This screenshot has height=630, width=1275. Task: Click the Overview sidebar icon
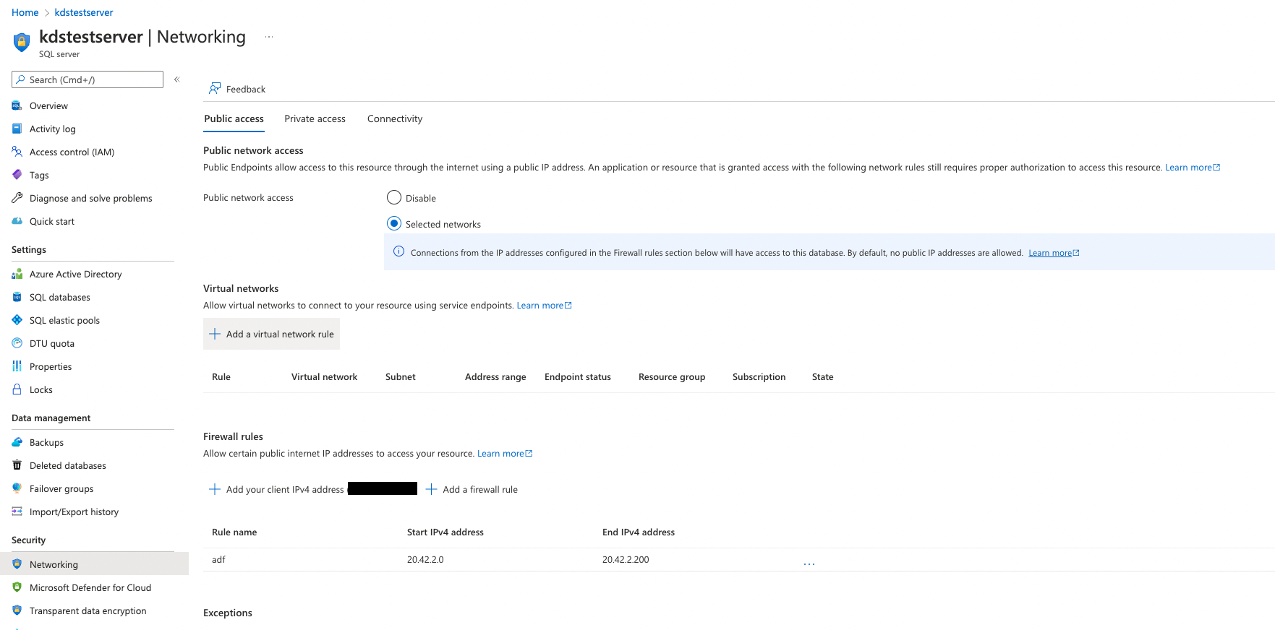tap(17, 105)
